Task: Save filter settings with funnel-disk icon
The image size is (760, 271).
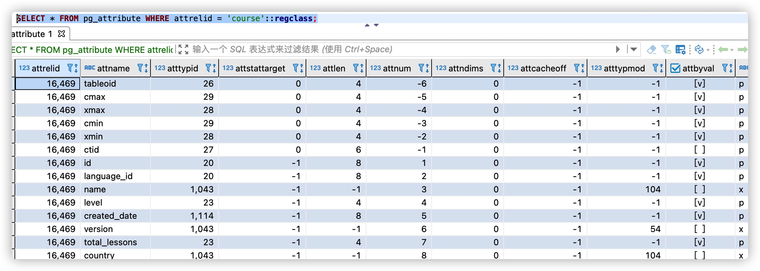Action: [666, 50]
